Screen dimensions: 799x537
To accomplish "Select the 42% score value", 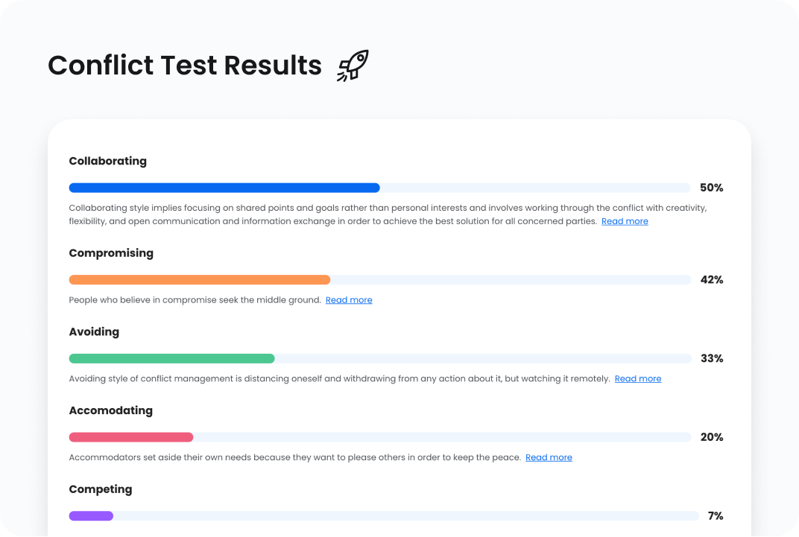I will pyautogui.click(x=712, y=280).
